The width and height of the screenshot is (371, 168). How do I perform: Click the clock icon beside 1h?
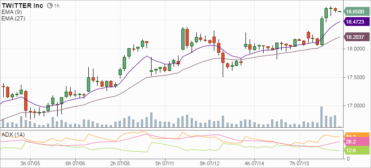(50, 6)
